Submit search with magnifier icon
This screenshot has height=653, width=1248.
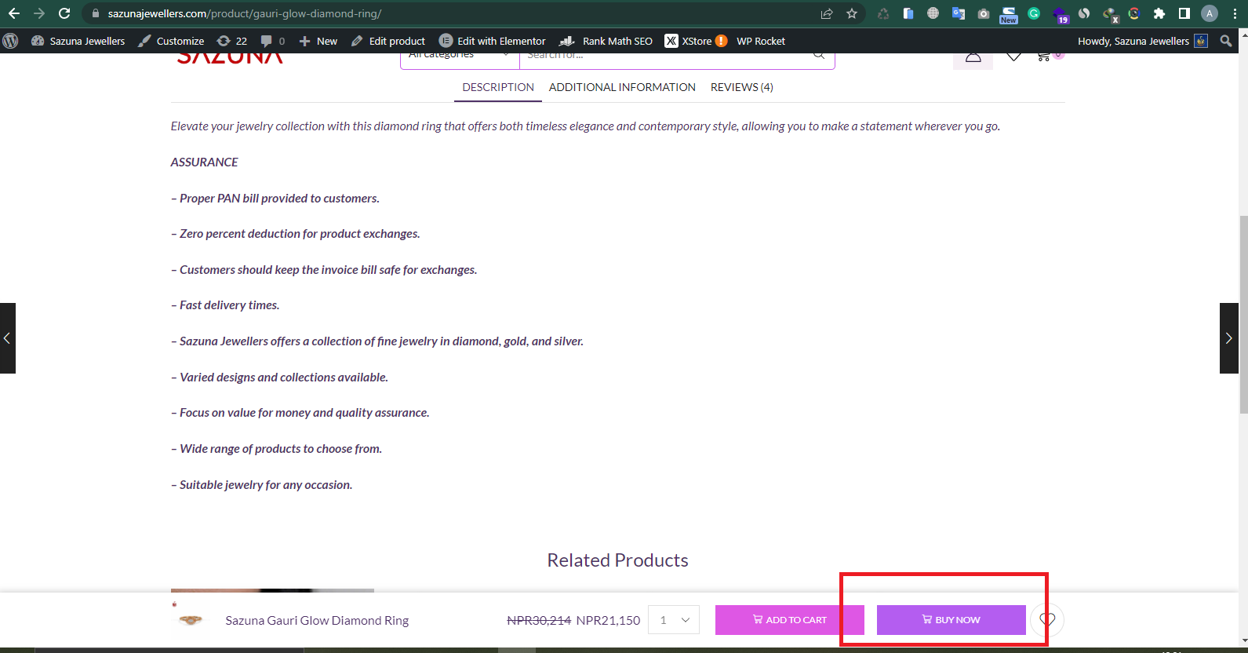pyautogui.click(x=819, y=55)
